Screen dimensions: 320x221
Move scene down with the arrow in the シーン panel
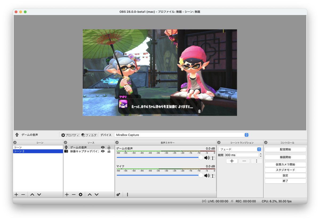[x=39, y=195]
